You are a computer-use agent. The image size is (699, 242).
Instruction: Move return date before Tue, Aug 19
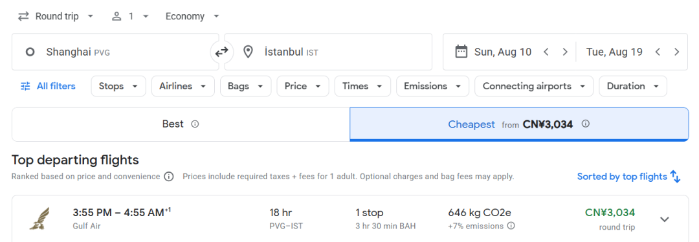658,52
